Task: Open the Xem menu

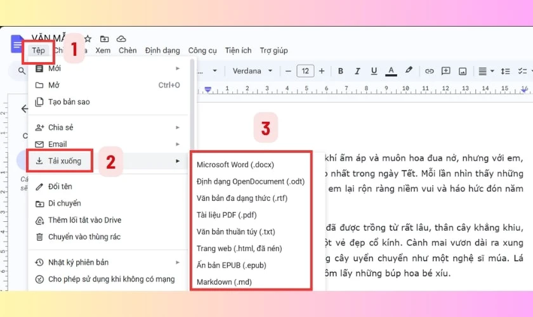Action: click(103, 51)
